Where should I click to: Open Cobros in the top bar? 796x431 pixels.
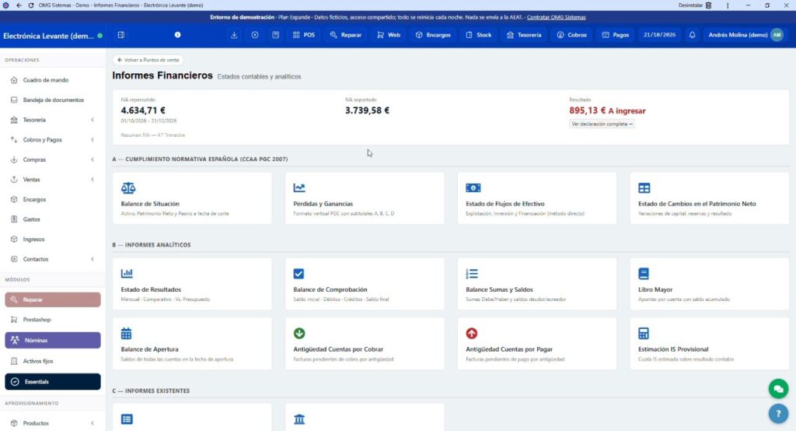[571, 35]
